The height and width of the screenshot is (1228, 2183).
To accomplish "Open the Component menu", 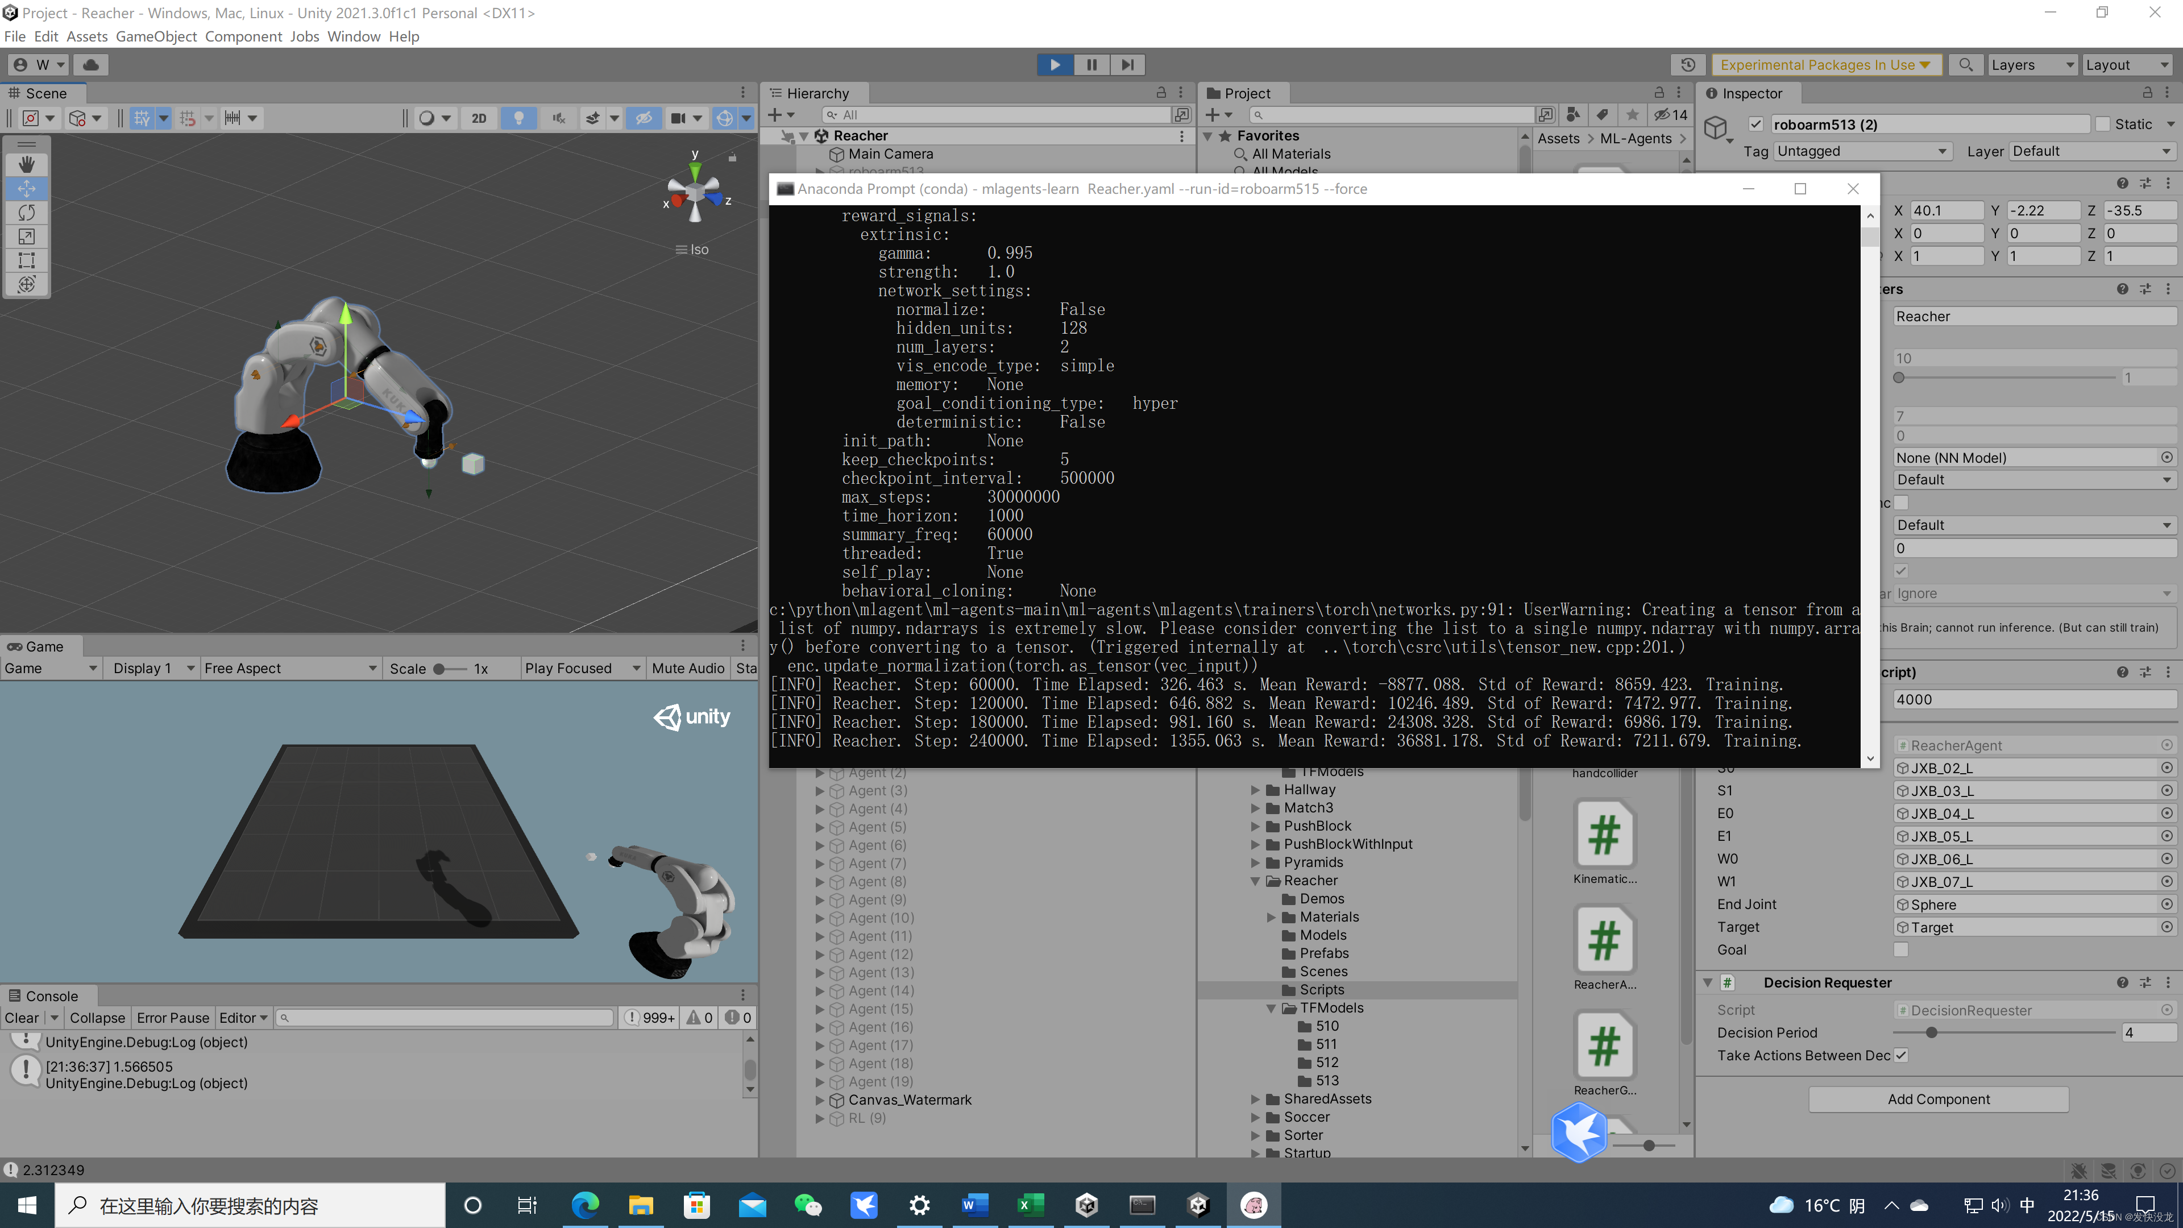I will click(243, 36).
